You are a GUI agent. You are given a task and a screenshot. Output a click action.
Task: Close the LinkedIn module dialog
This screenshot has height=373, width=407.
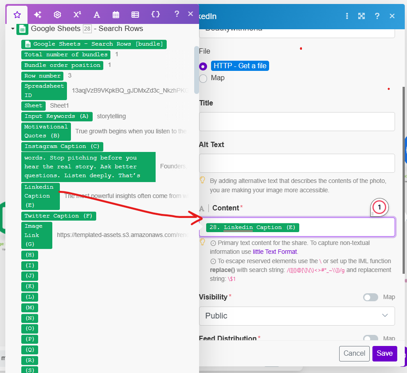pyautogui.click(x=392, y=16)
